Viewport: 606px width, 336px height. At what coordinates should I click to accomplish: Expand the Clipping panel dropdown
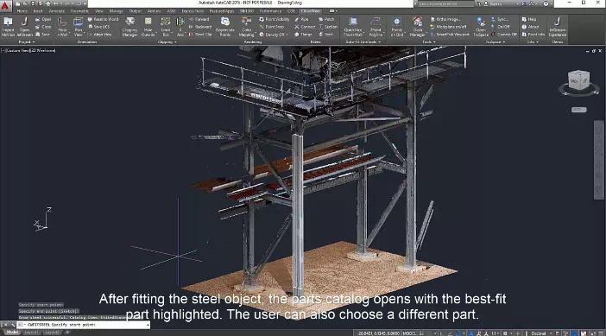coord(167,41)
